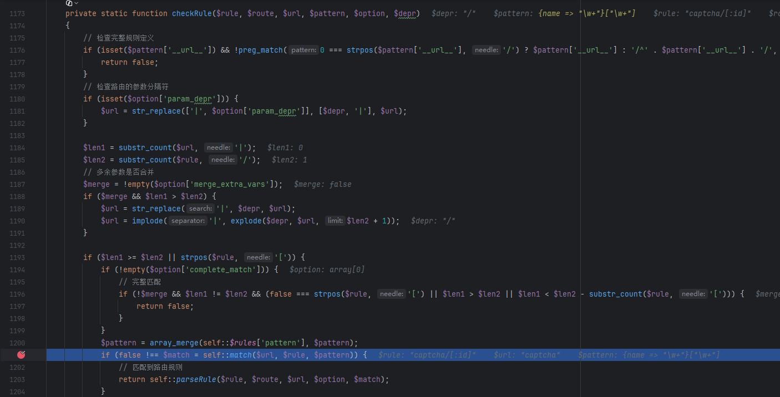Click the implode function call
Image resolution: width=780 pixels, height=397 pixels.
(148, 221)
